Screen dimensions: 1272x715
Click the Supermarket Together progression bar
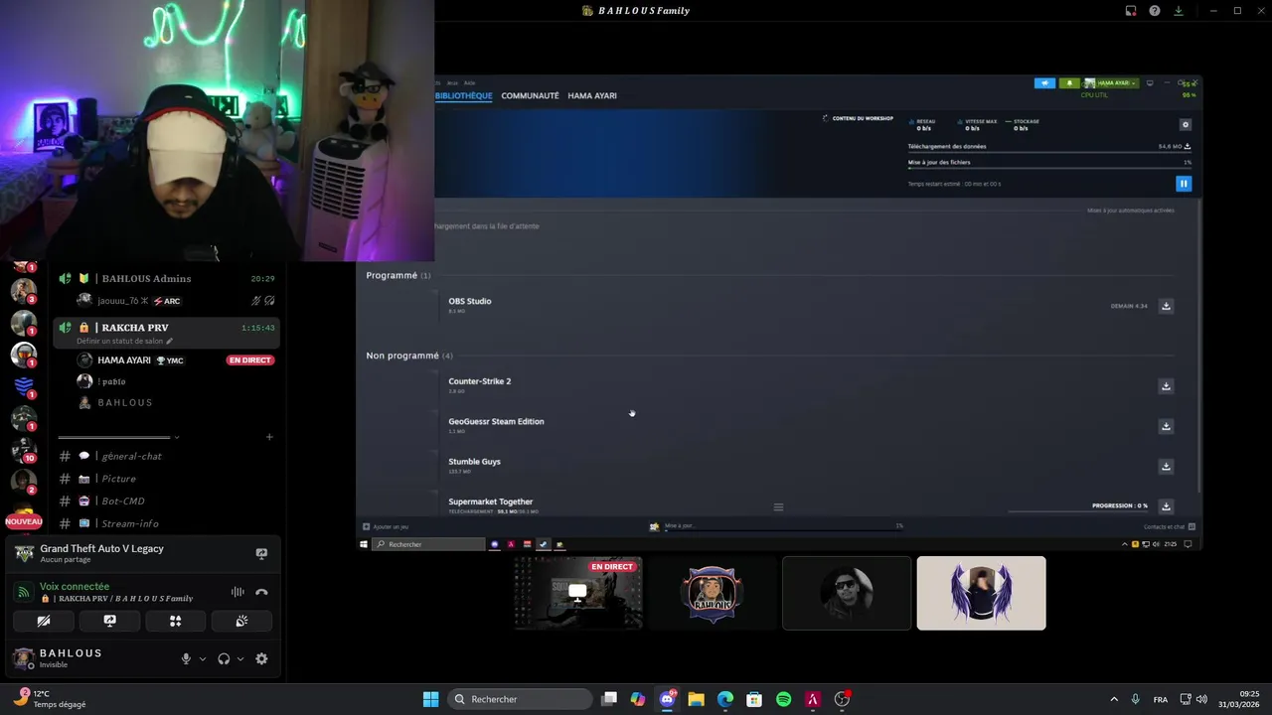1078,511
